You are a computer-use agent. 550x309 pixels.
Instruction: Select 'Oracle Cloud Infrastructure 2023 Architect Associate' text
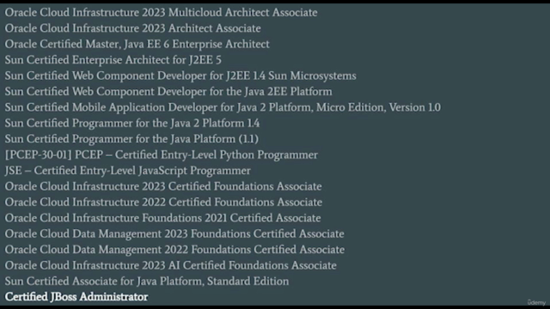[132, 28]
